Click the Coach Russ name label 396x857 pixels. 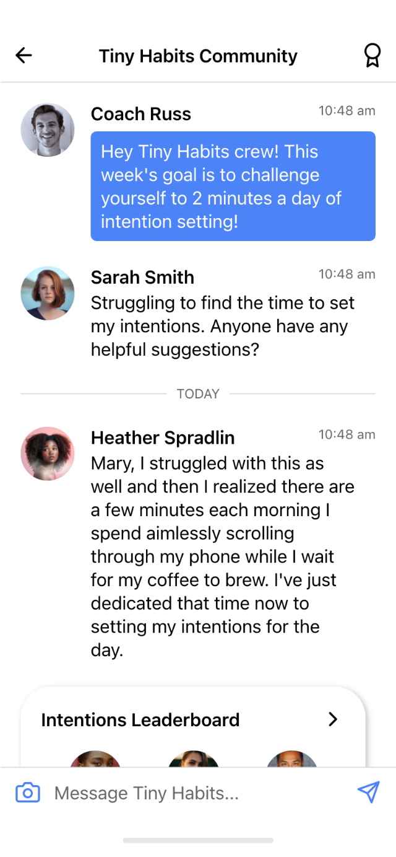pyautogui.click(x=141, y=114)
